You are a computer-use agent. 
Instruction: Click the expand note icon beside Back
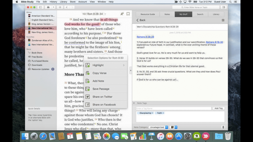tap(223, 20)
